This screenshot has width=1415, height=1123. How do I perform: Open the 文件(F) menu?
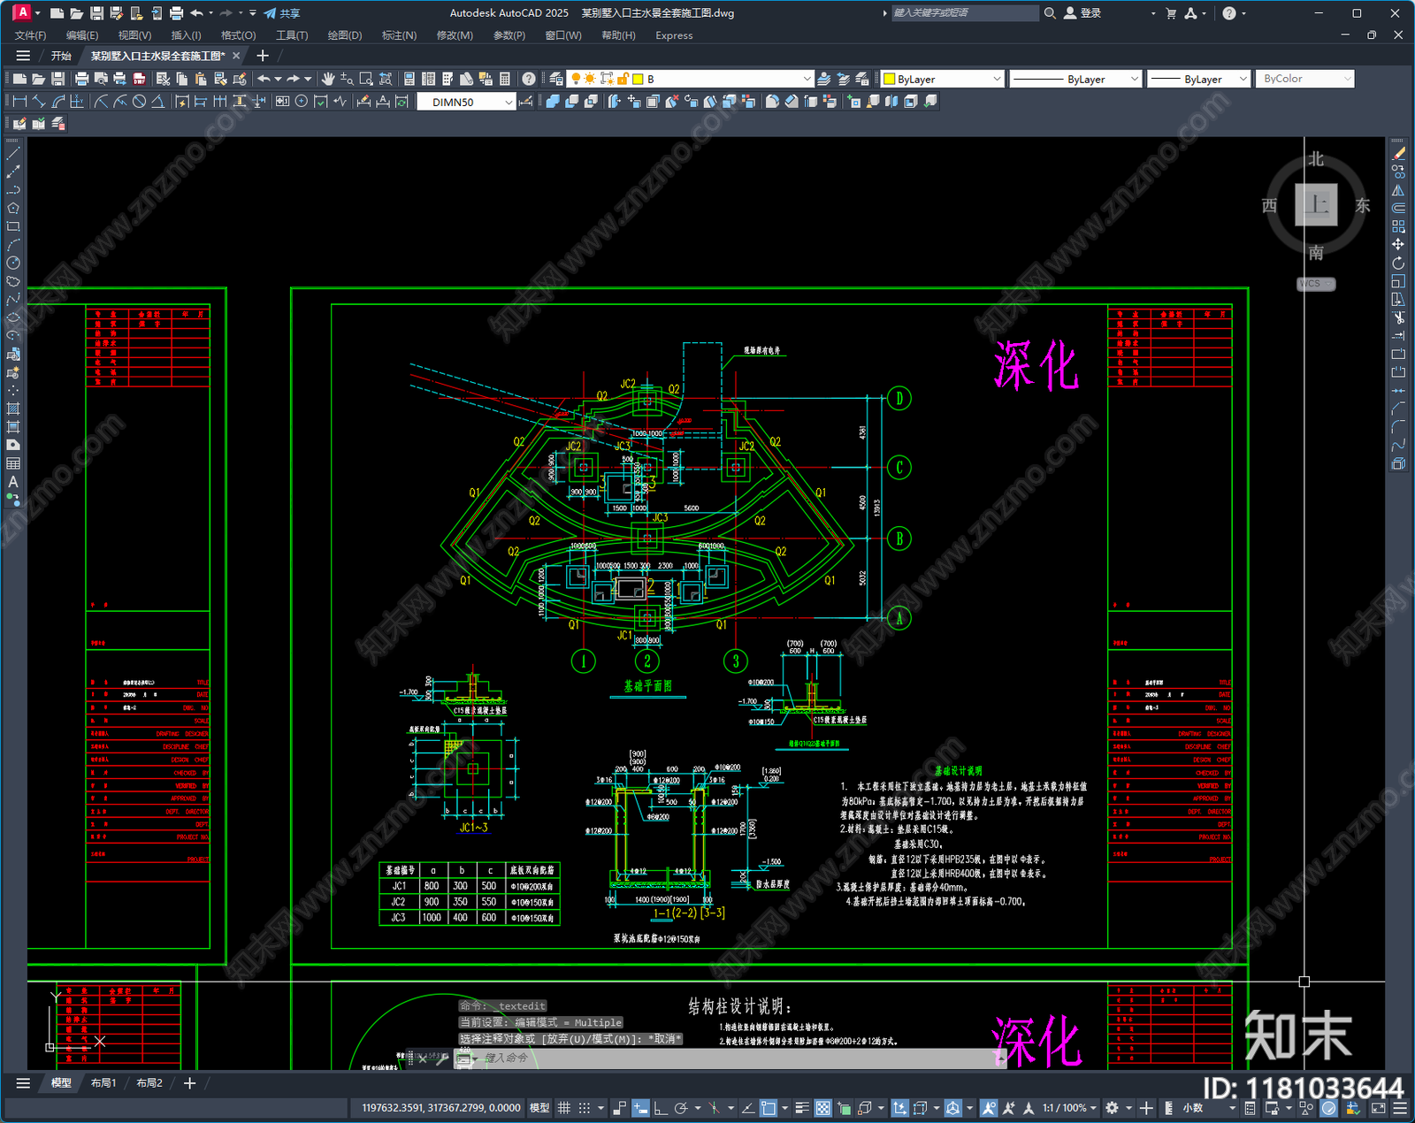pyautogui.click(x=31, y=35)
